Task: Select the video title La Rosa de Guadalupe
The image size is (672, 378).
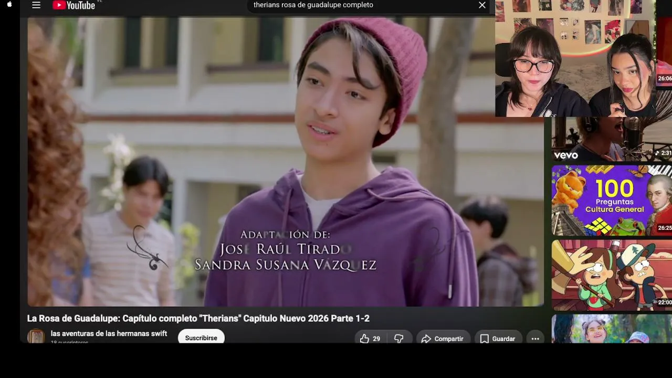Action: (x=198, y=319)
